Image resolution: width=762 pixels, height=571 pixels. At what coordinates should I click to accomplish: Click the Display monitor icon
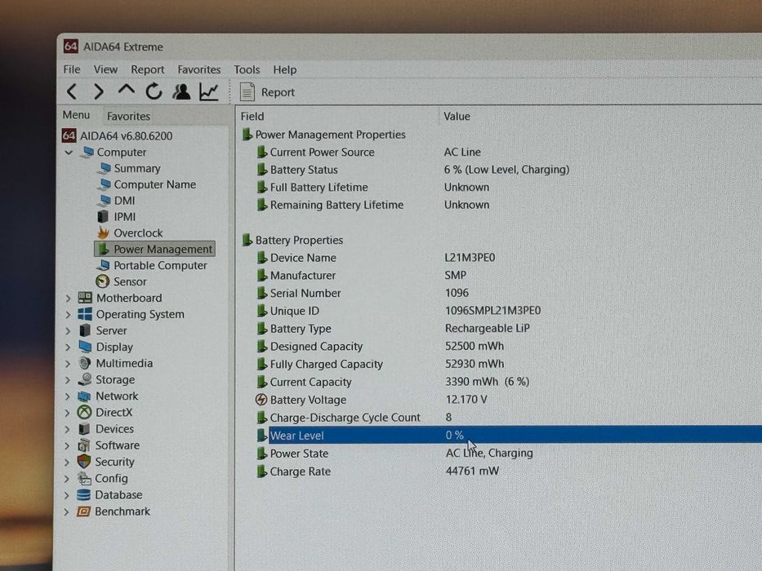point(85,347)
